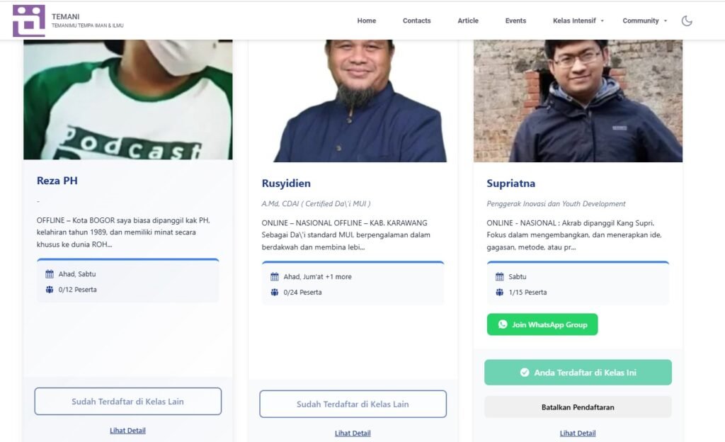725x442 pixels.
Task: Open the Contacts menu item
Action: [416, 21]
